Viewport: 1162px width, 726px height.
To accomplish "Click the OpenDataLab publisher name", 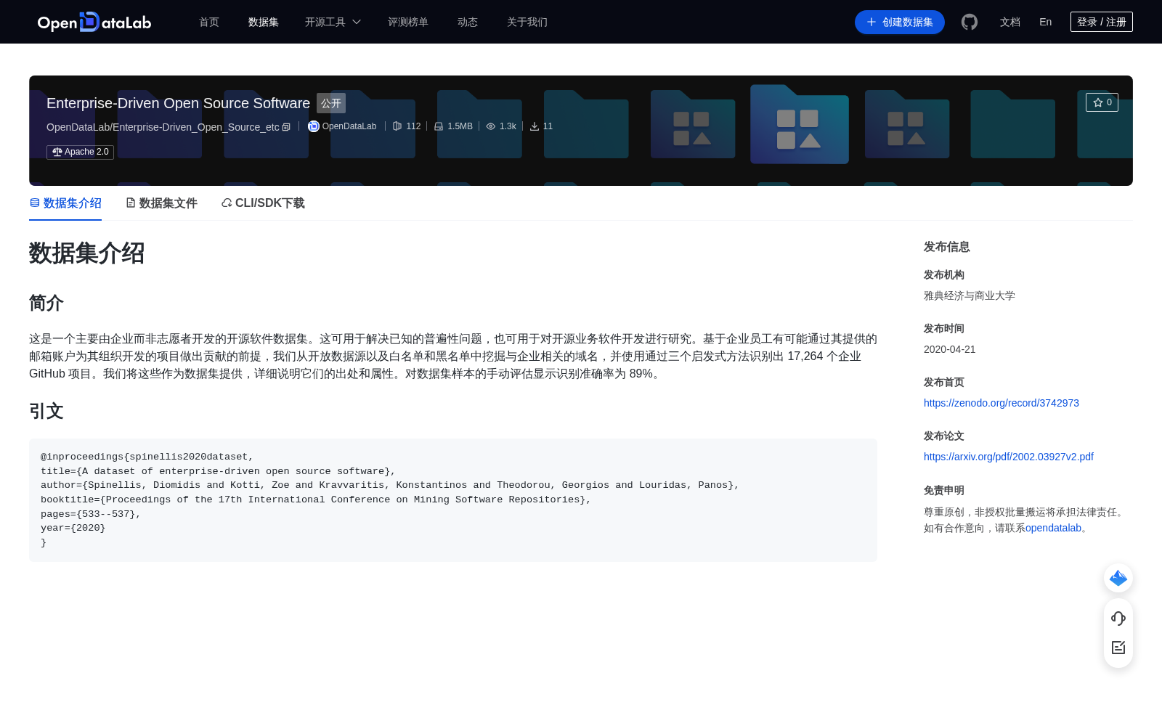I will [x=349, y=126].
